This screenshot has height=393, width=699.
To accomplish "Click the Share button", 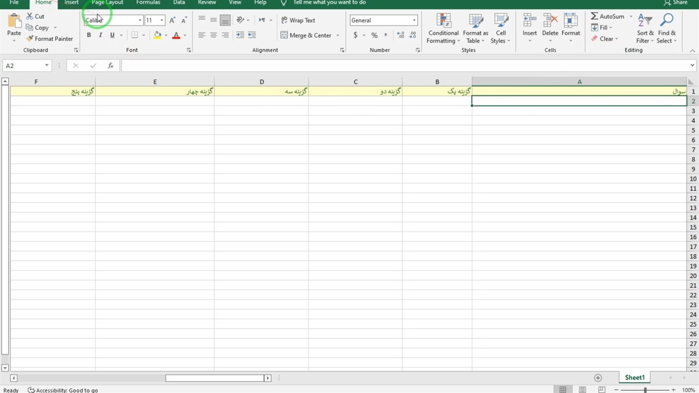I will 676,3.
